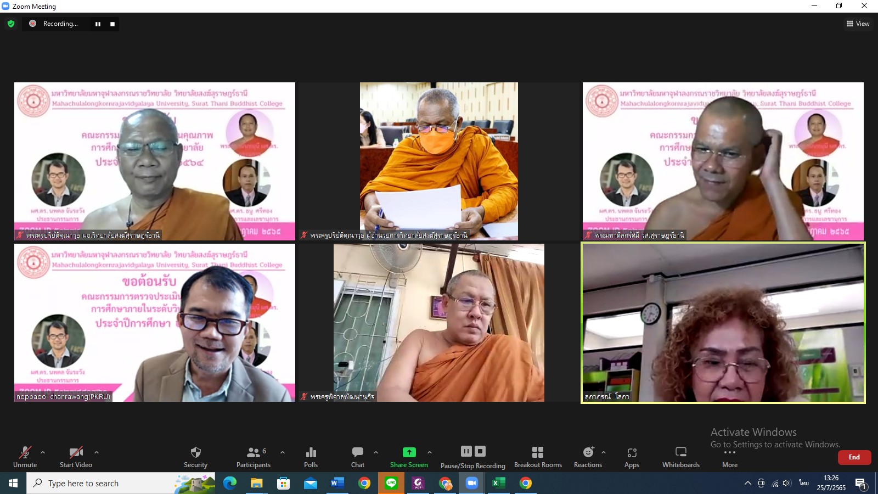Open the Security shield menu
878x494 pixels.
195,457
